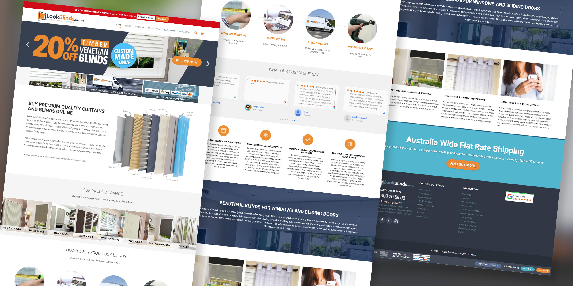The image size is (573, 286).
Task: Click orange checkmark icon above Practical Window Coverings
Action: (x=308, y=140)
